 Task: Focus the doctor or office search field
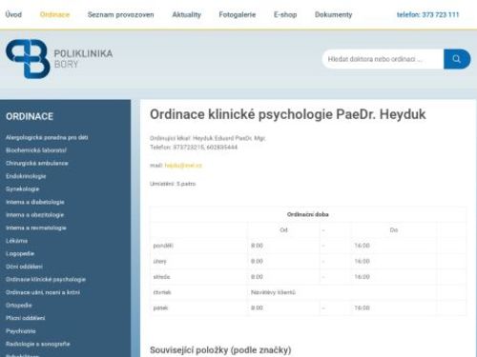(x=383, y=59)
